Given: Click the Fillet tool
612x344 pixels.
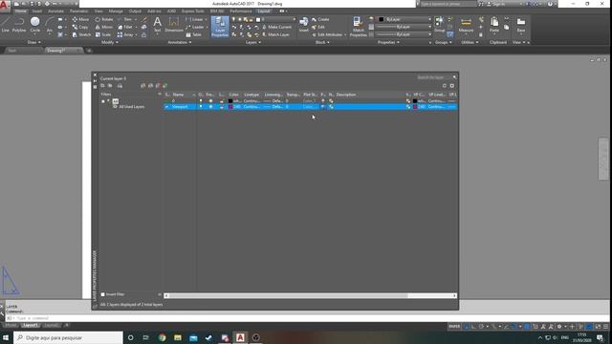Looking at the screenshot, I should pyautogui.click(x=125, y=27).
